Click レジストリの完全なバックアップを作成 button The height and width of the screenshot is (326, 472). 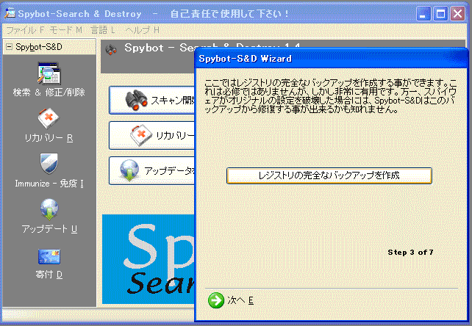(x=329, y=175)
